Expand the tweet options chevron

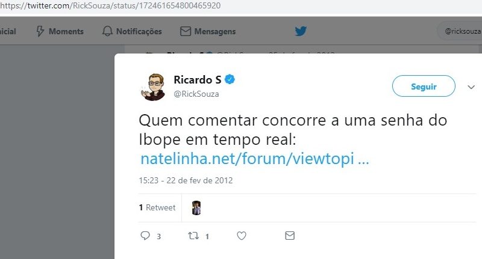[x=471, y=87]
